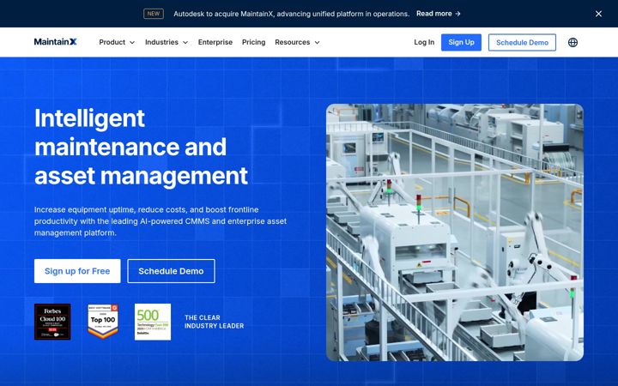The width and height of the screenshot is (618, 386).
Task: Open the Enterprise page
Action: point(215,42)
